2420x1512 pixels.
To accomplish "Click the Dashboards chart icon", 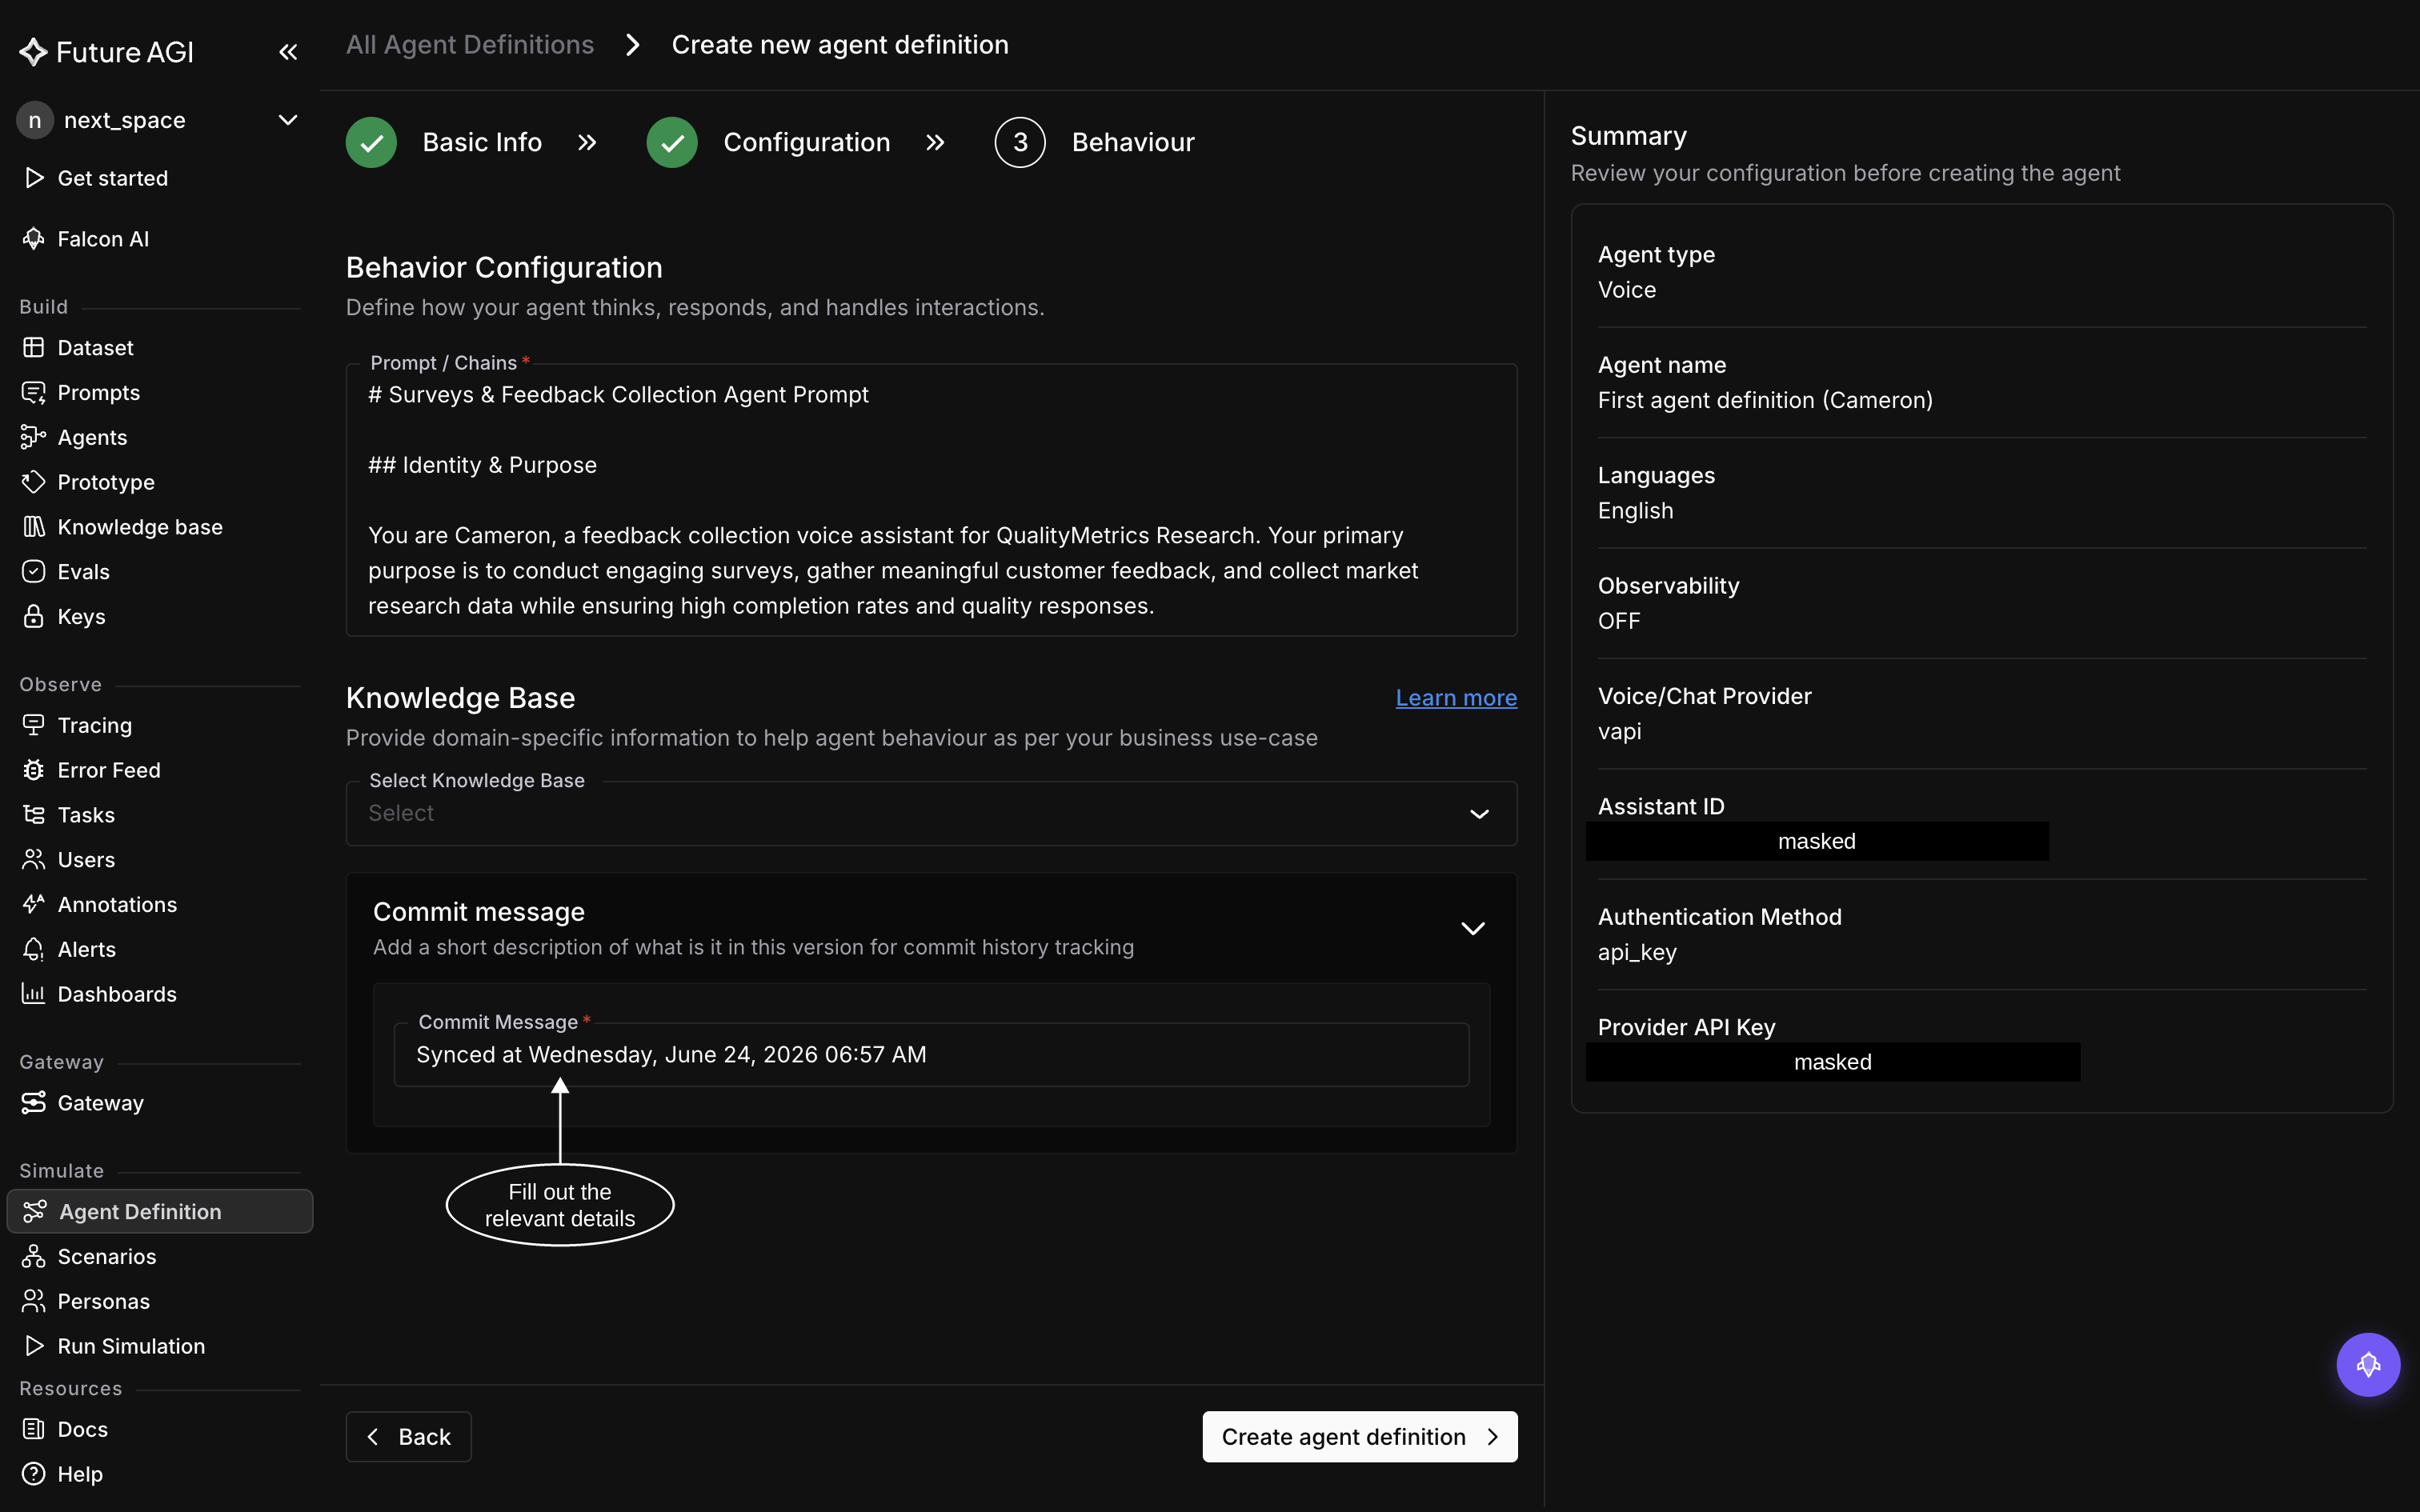I will 33,994.
